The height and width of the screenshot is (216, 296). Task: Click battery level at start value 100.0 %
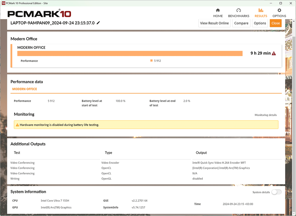(120, 101)
